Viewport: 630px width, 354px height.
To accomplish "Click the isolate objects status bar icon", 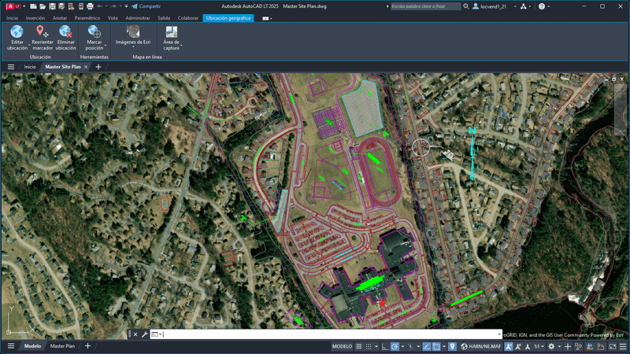I will [578, 346].
